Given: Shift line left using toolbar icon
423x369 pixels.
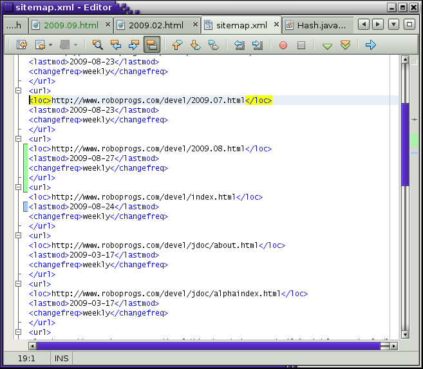Looking at the screenshot, I should [240, 45].
